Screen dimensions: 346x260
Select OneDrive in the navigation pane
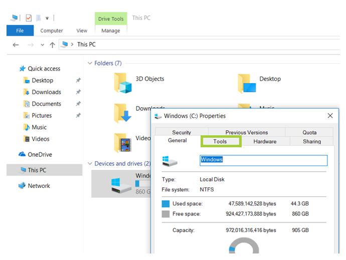(x=40, y=154)
